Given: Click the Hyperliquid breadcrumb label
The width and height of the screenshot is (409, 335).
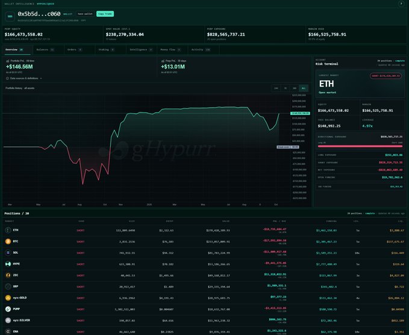Looking at the screenshot, I should pos(45,4).
